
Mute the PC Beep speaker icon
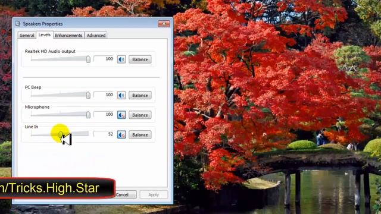pyautogui.click(x=121, y=95)
